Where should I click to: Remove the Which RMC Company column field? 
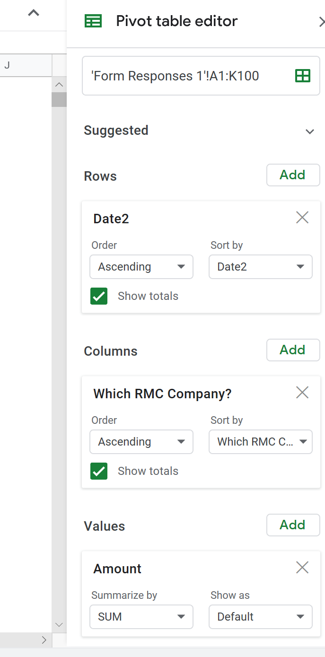302,393
